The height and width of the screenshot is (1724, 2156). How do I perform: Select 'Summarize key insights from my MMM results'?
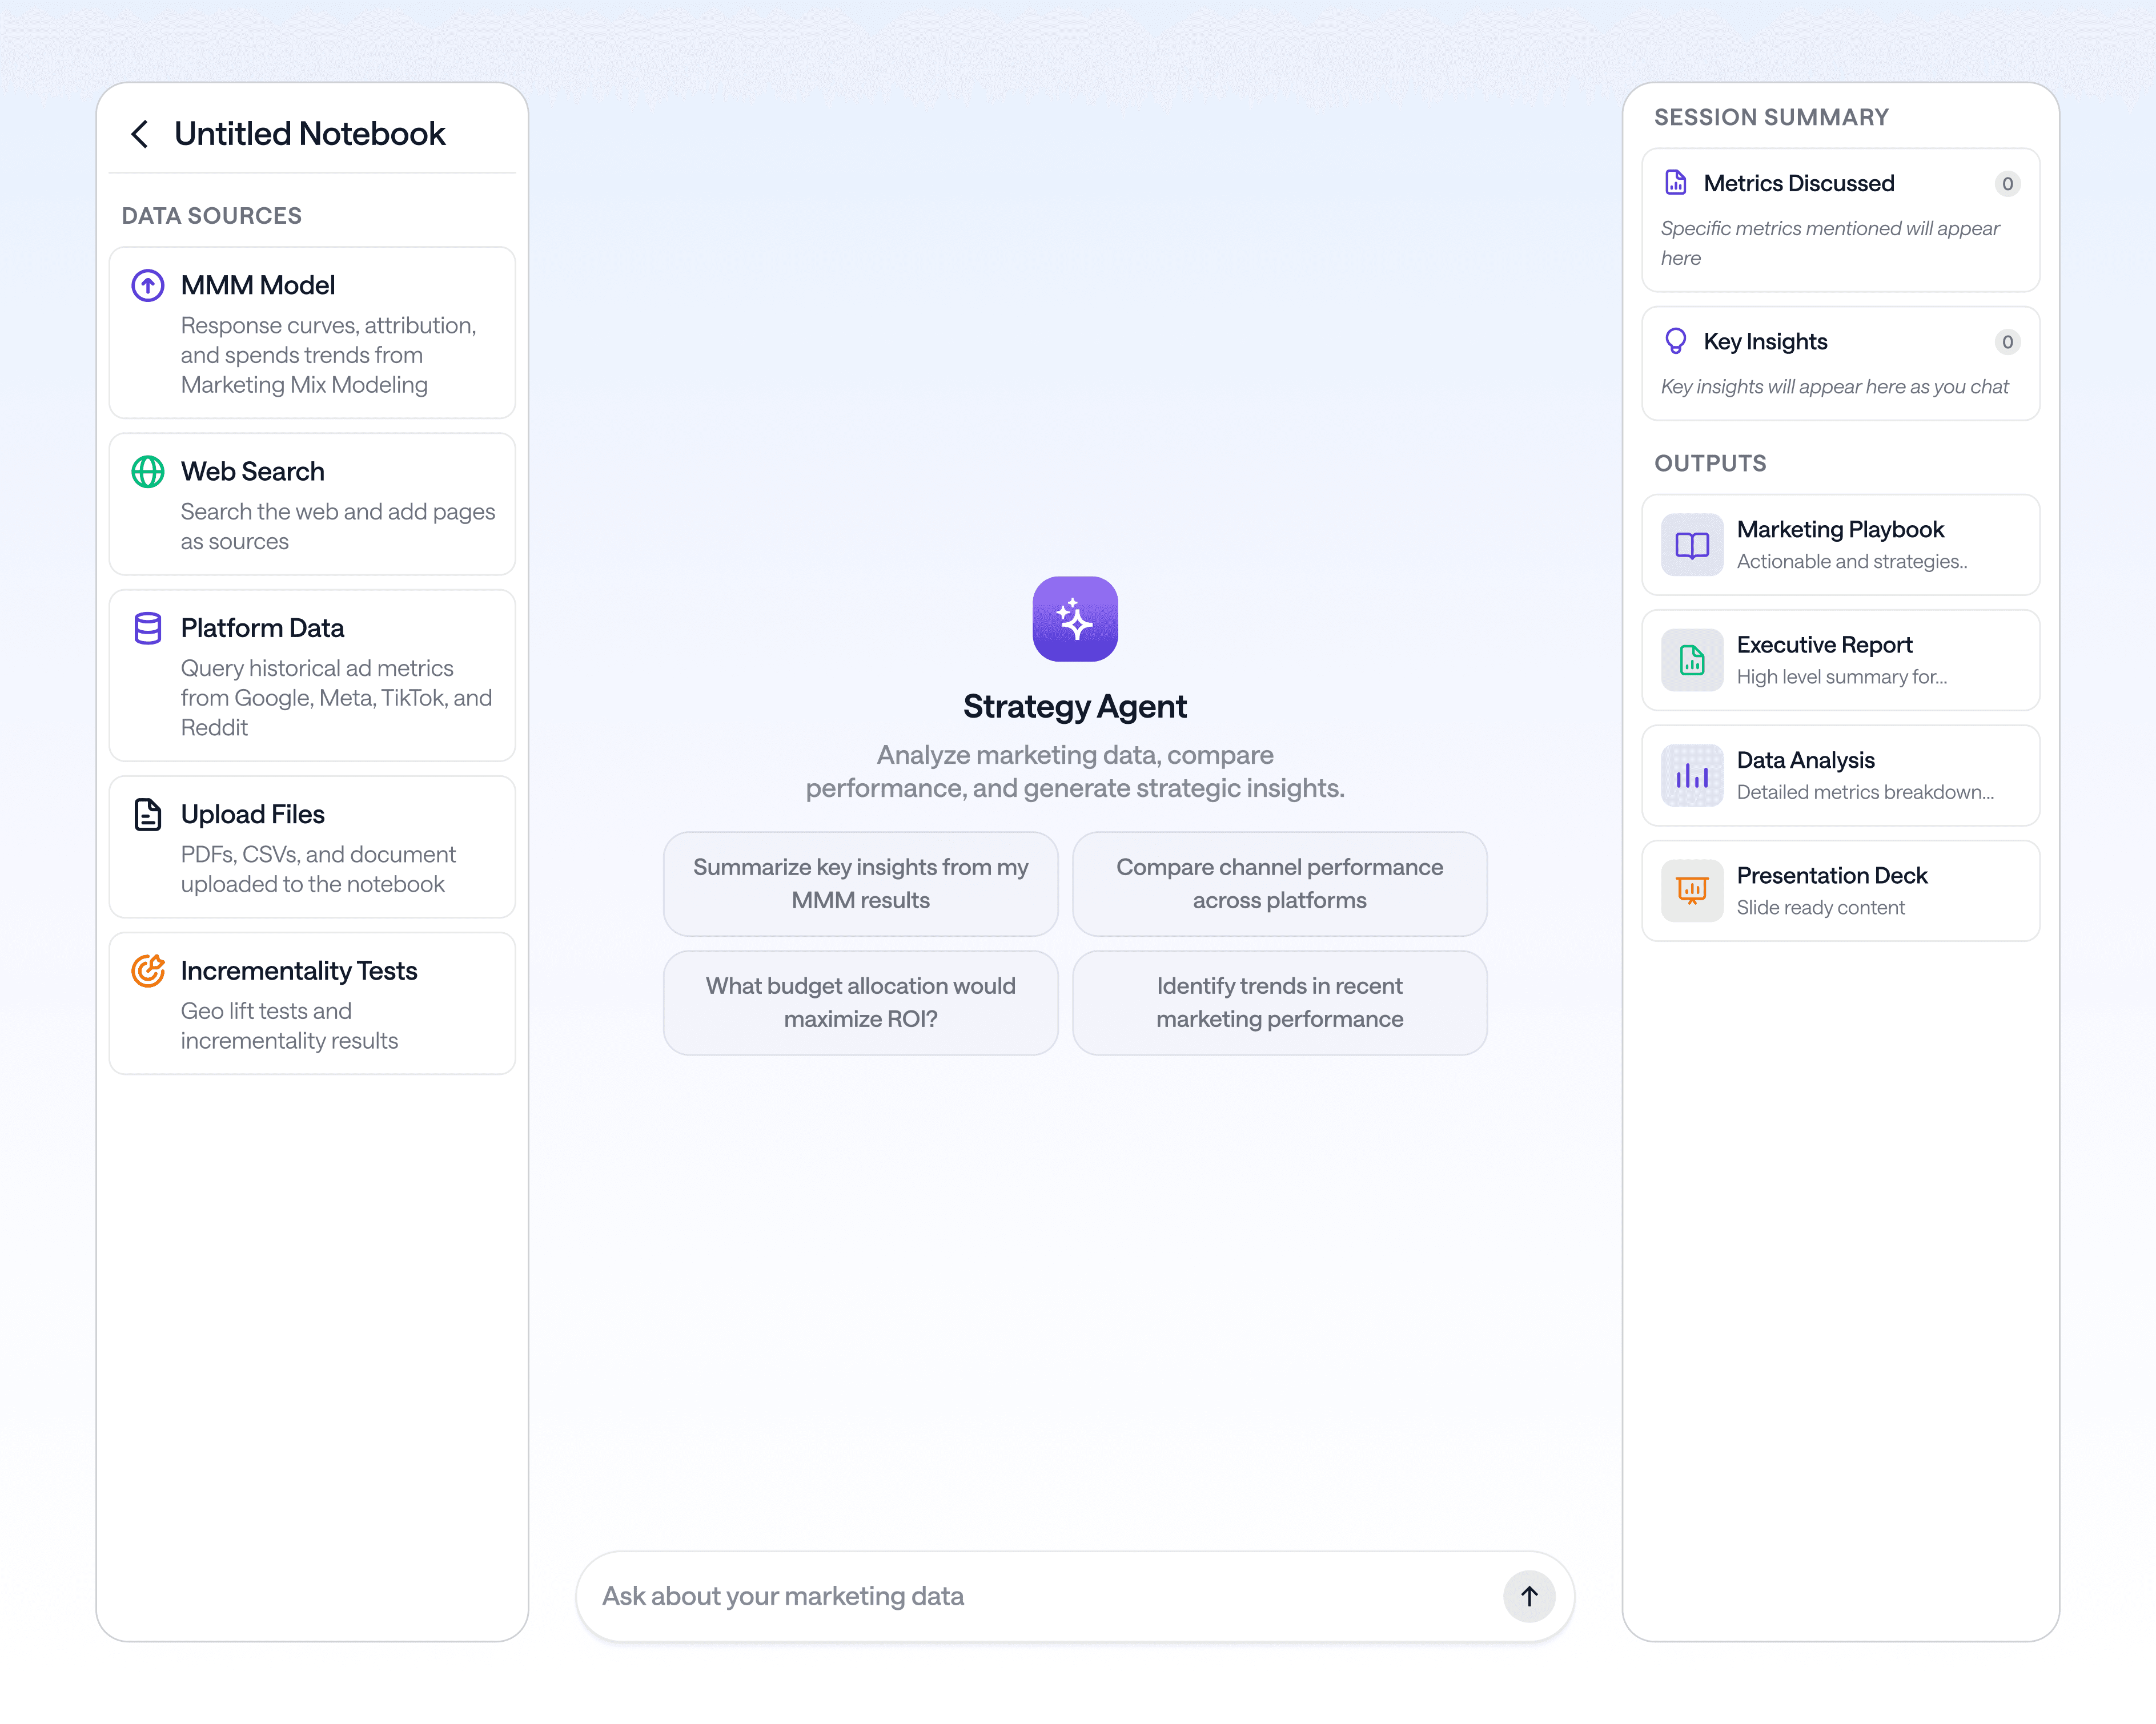point(860,884)
